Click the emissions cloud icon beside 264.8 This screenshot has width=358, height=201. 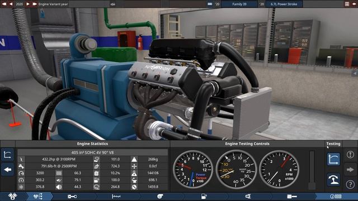(x=97, y=187)
